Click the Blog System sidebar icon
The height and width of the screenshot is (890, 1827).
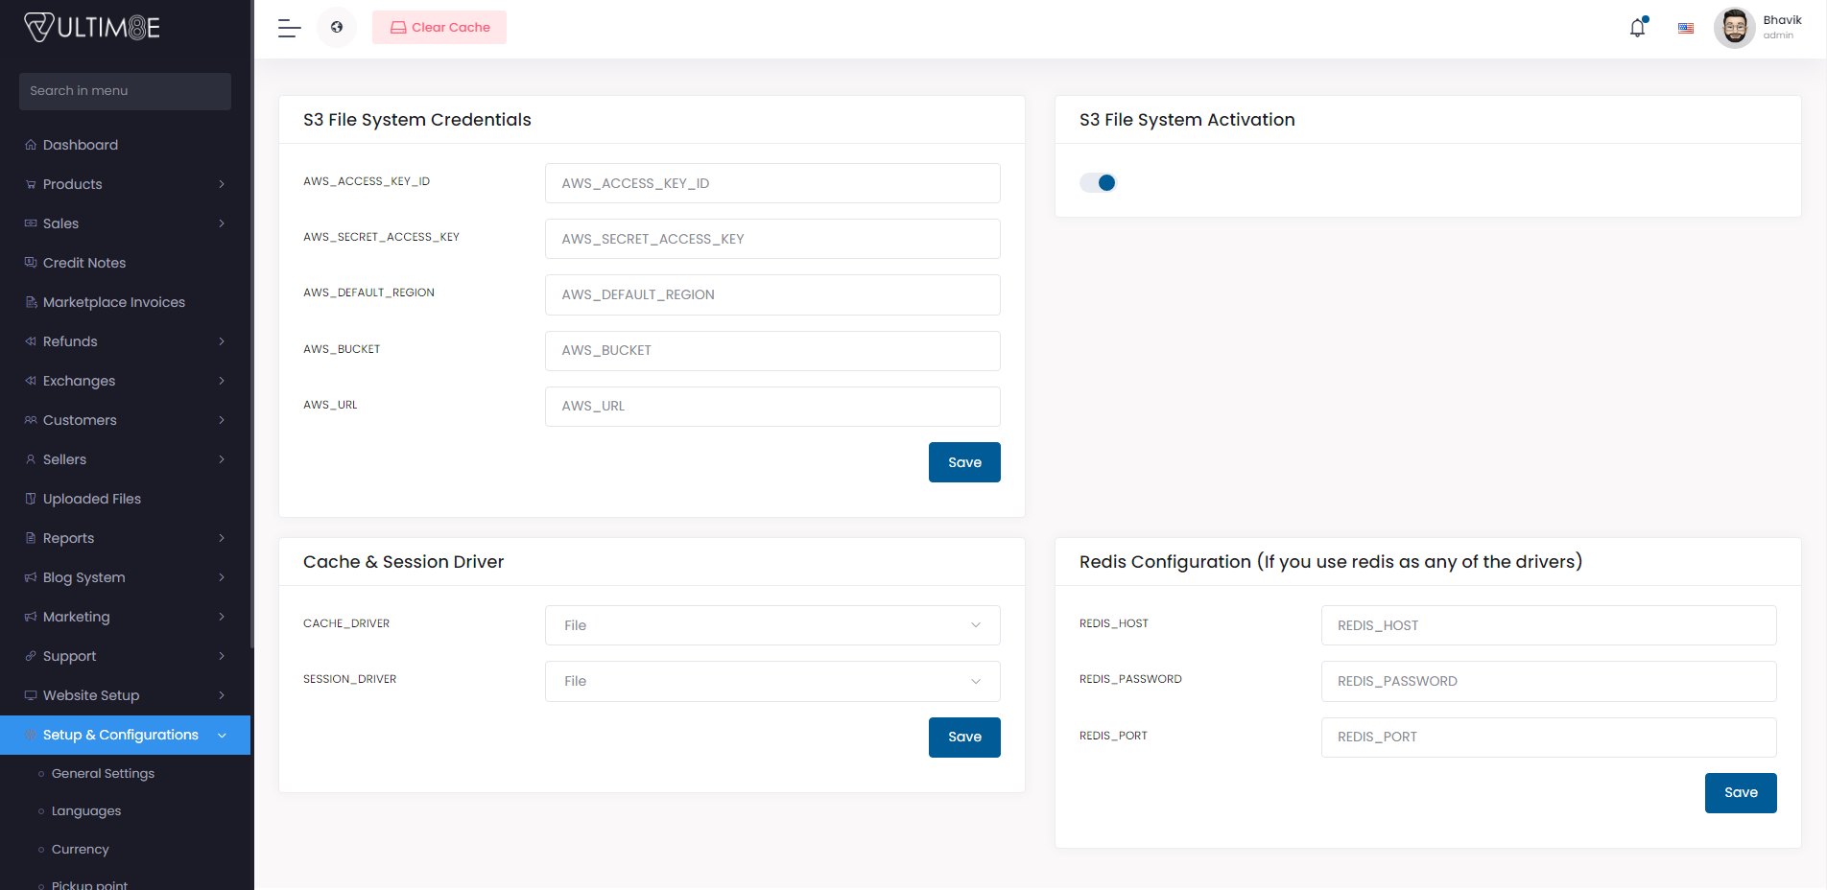[30, 576]
